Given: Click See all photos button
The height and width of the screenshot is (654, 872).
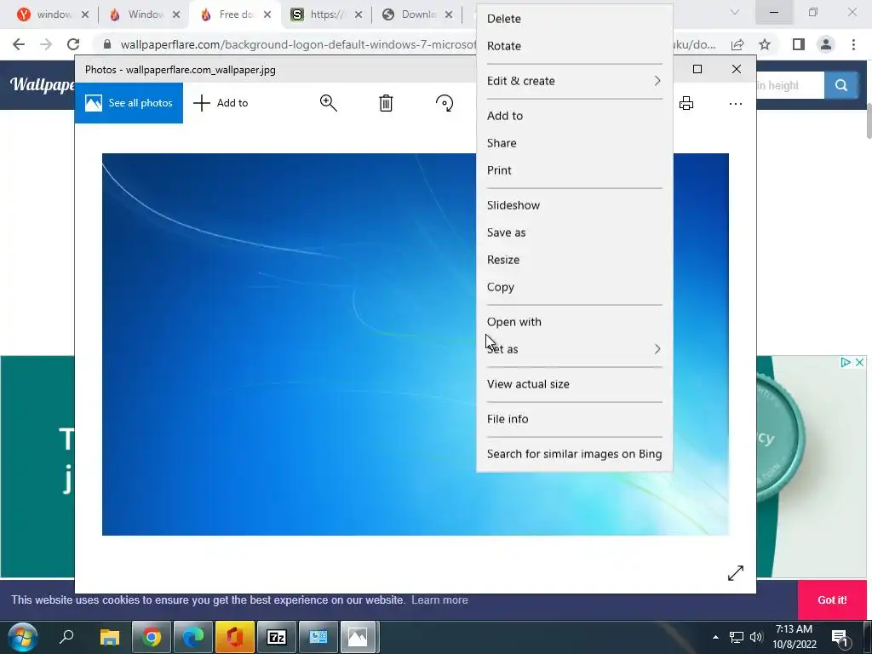Looking at the screenshot, I should [x=129, y=103].
